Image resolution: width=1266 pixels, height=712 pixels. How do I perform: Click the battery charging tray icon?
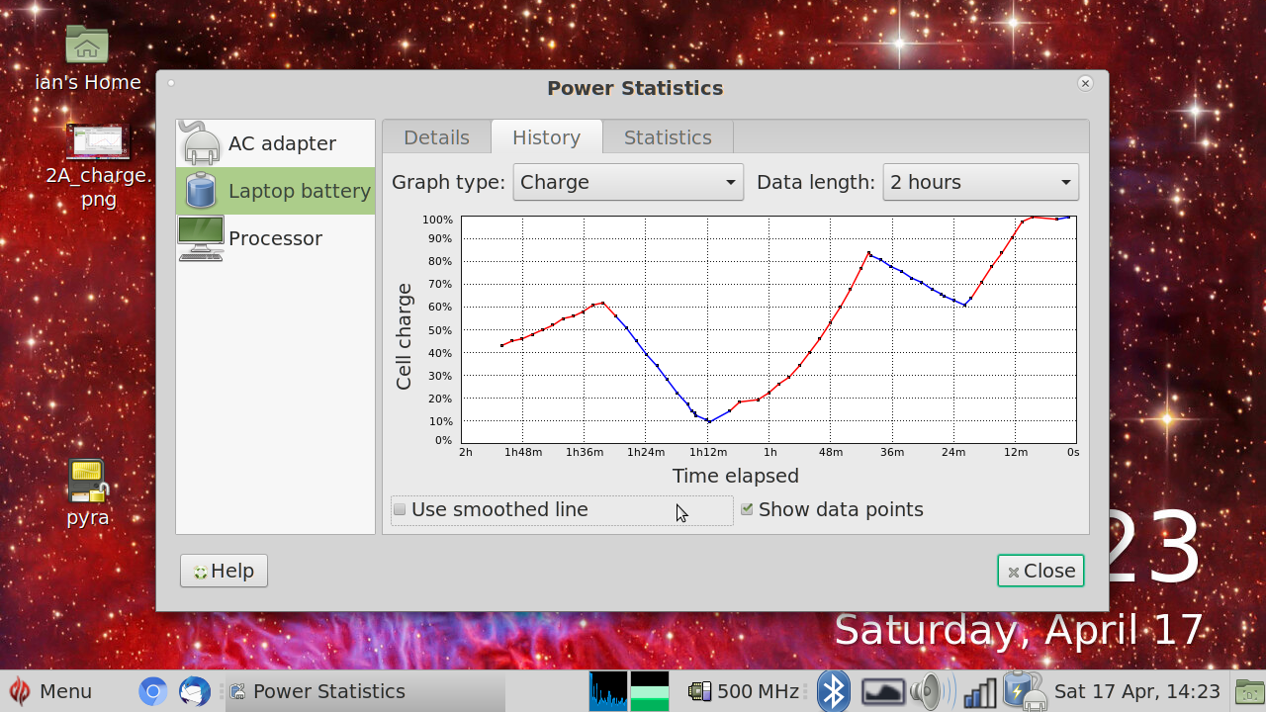(x=1023, y=691)
